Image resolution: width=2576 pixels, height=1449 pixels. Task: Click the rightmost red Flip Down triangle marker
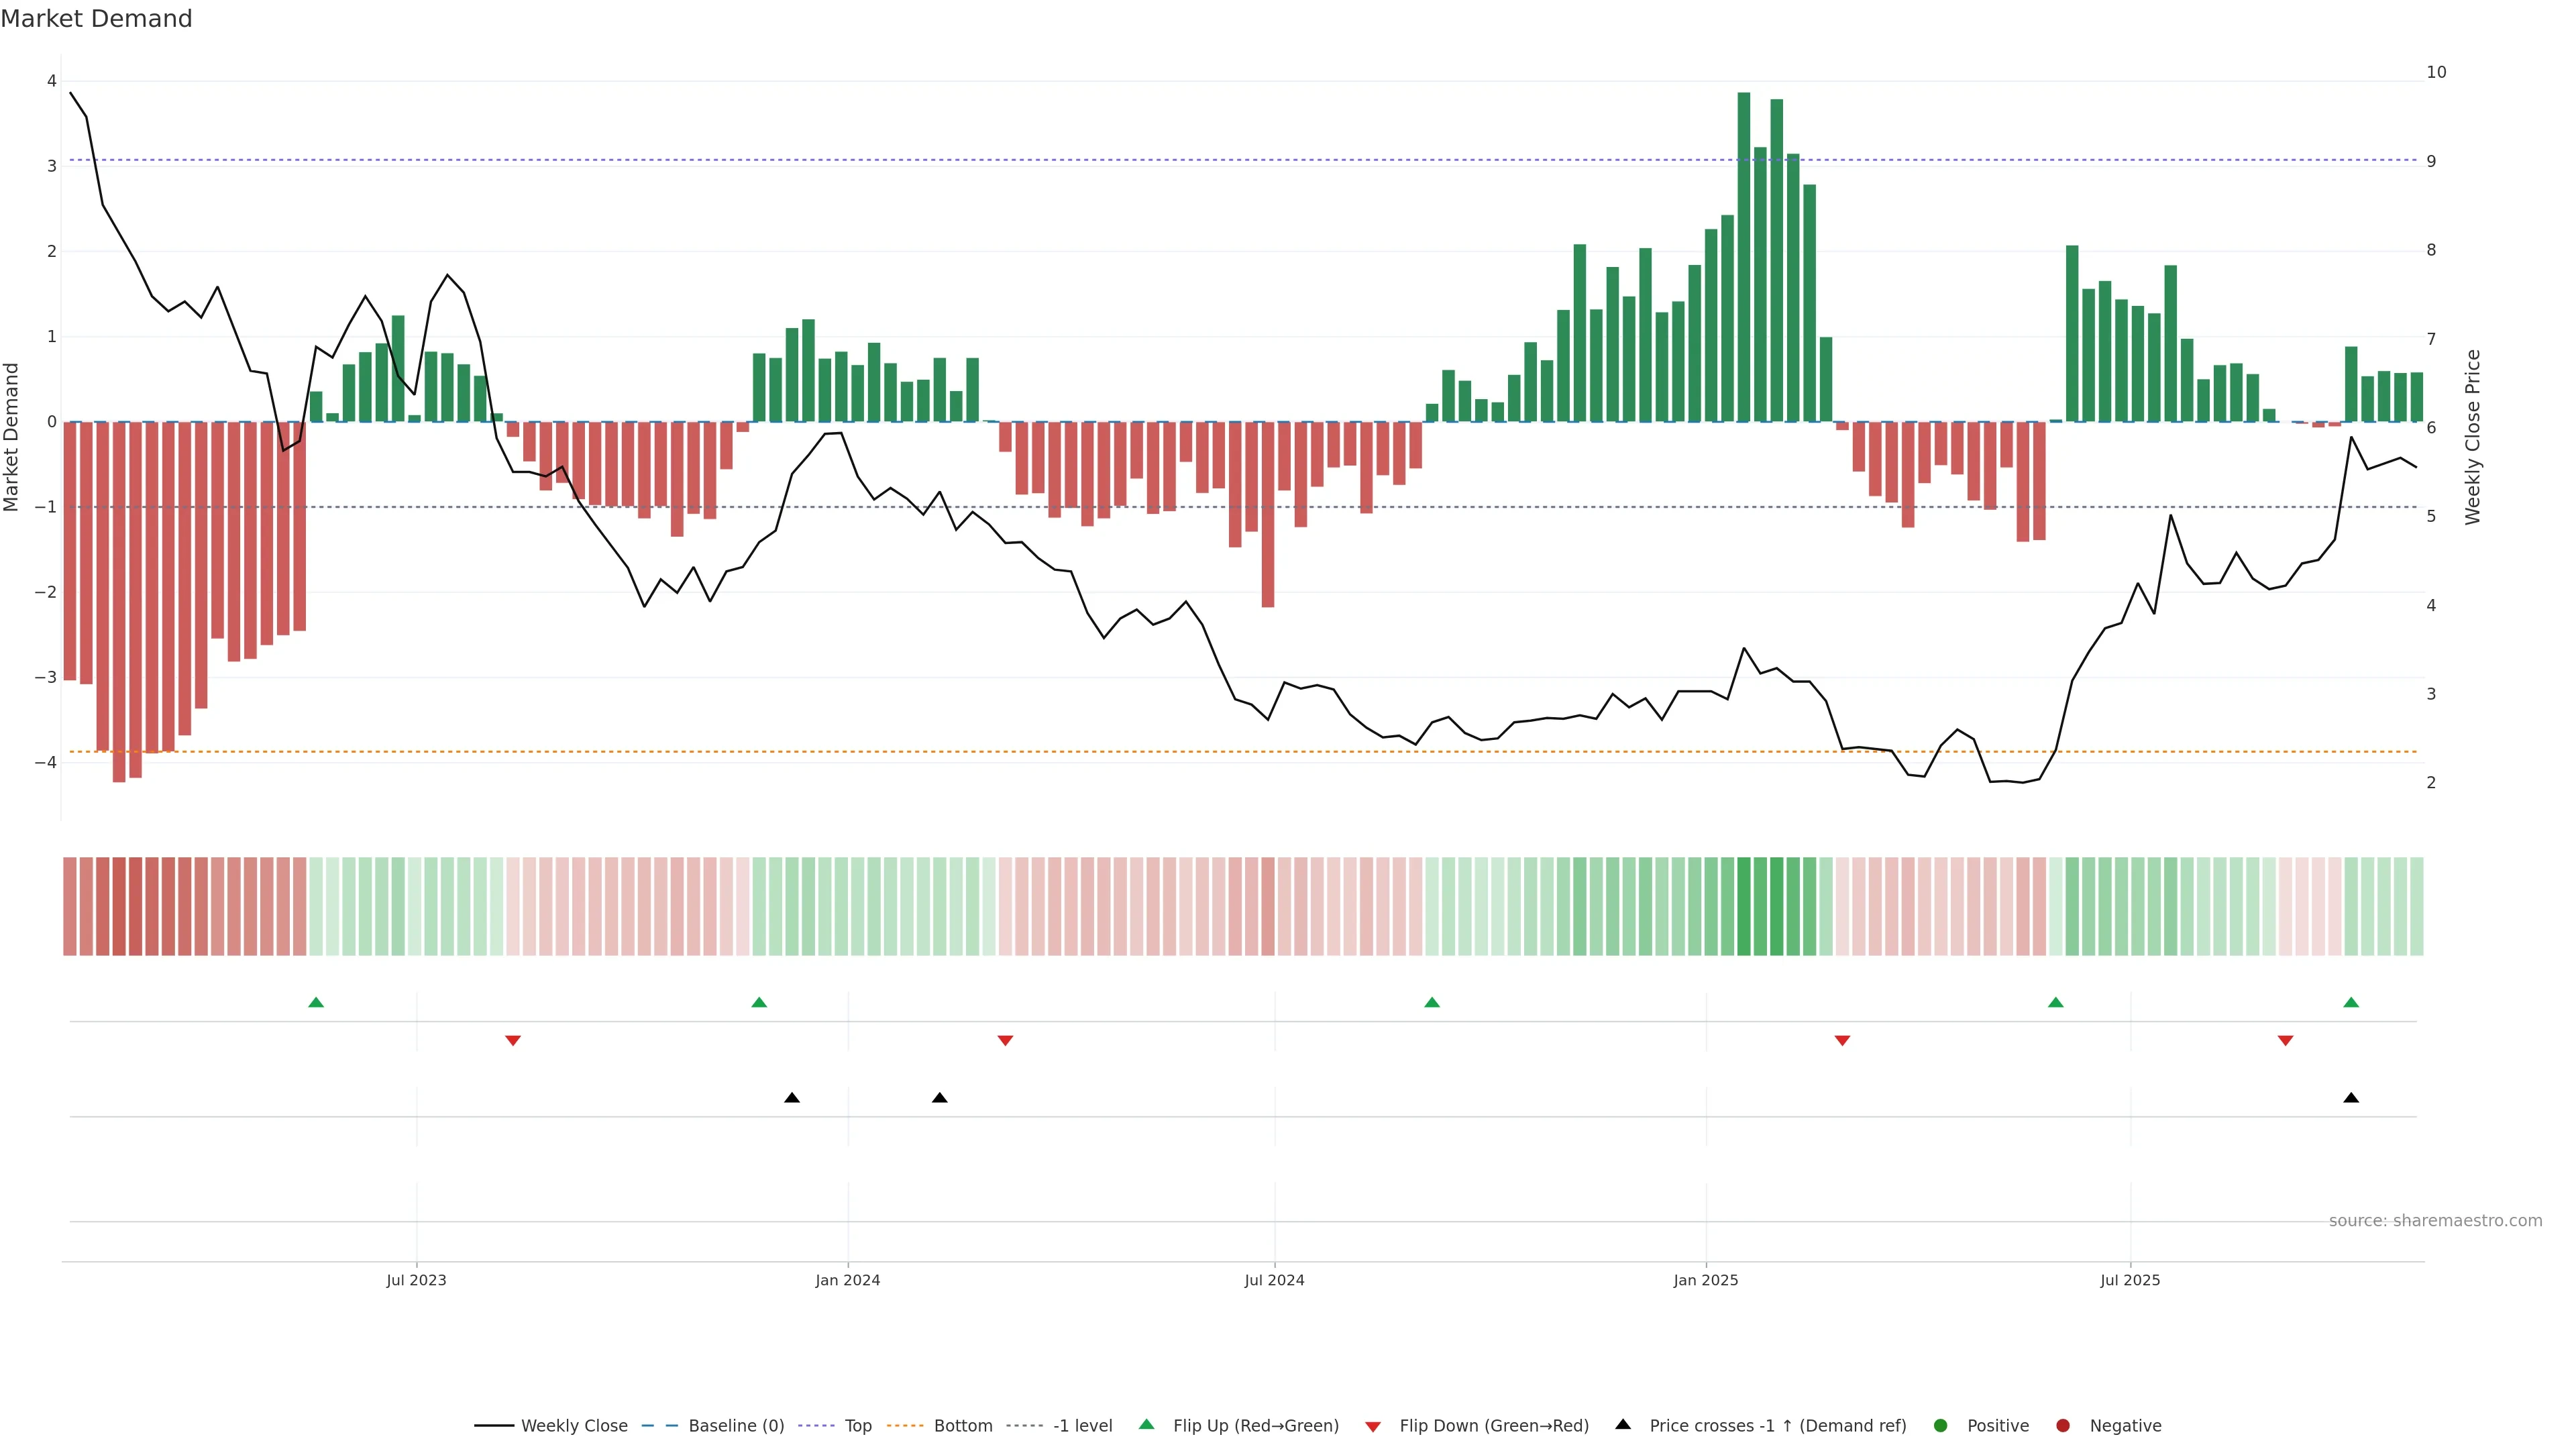point(2285,1041)
